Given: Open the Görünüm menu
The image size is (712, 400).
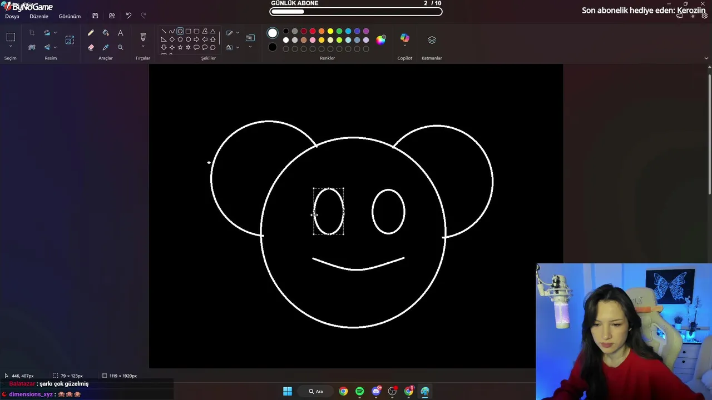Looking at the screenshot, I should 70,16.
